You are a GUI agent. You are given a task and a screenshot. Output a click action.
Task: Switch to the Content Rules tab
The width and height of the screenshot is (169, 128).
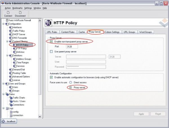click(68, 32)
